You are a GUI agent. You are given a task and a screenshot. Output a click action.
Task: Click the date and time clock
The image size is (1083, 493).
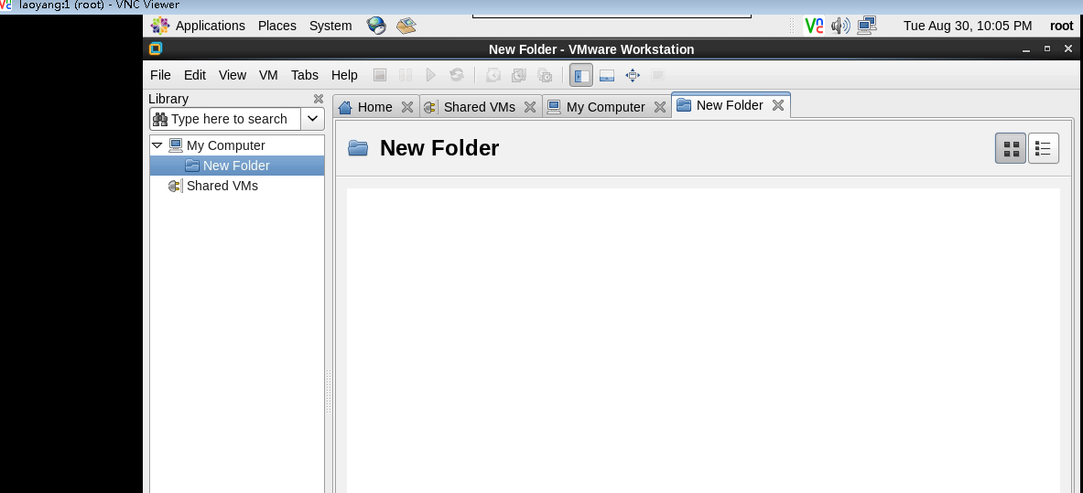(968, 26)
